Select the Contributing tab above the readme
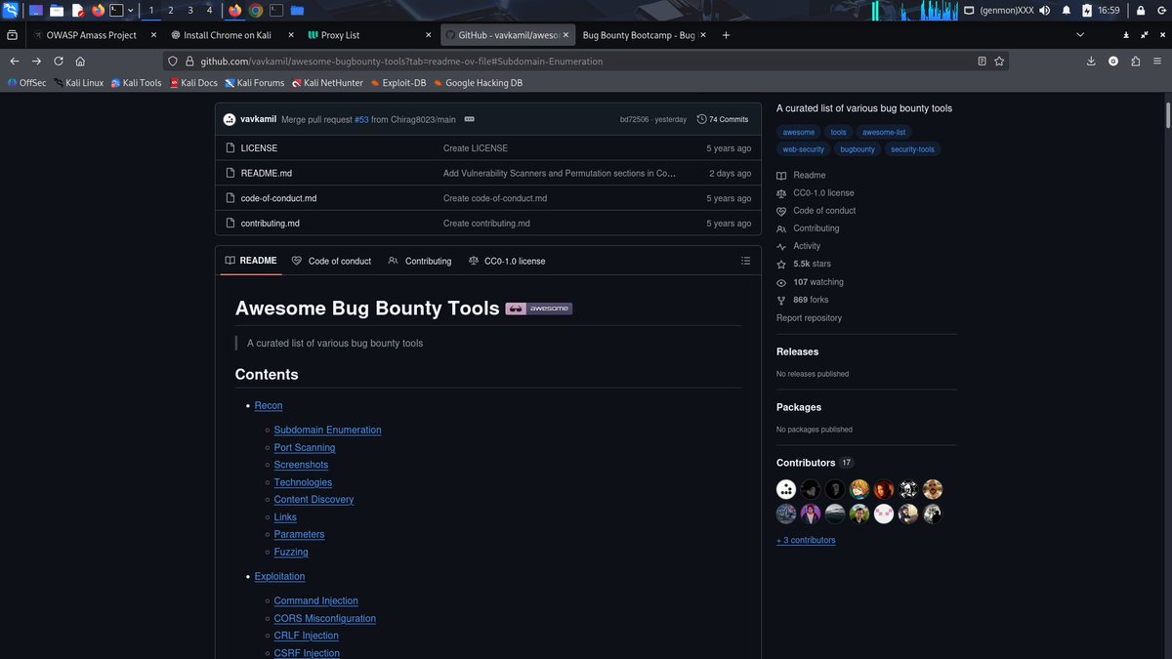The width and height of the screenshot is (1172, 659). coord(420,261)
